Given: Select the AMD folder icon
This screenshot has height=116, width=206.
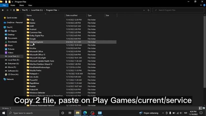Looking at the screenshot, I should (x=28, y=26).
